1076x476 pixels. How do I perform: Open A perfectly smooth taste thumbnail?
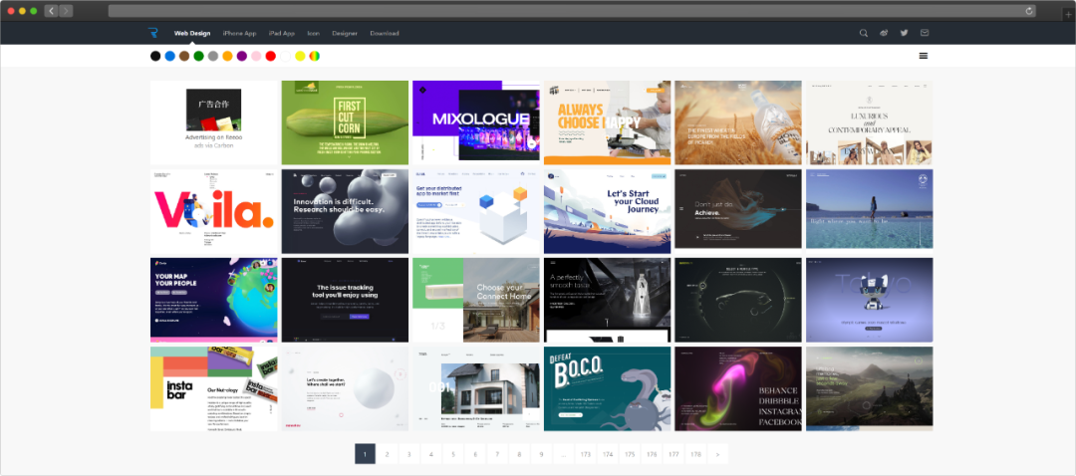pos(608,300)
